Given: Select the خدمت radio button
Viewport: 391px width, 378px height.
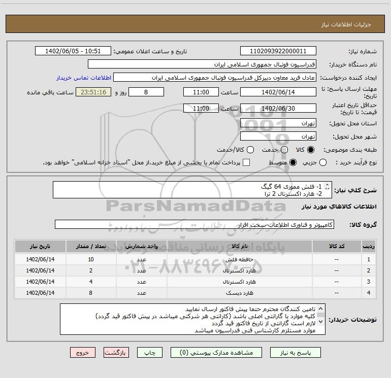Looking at the screenshot, I should 284,150.
